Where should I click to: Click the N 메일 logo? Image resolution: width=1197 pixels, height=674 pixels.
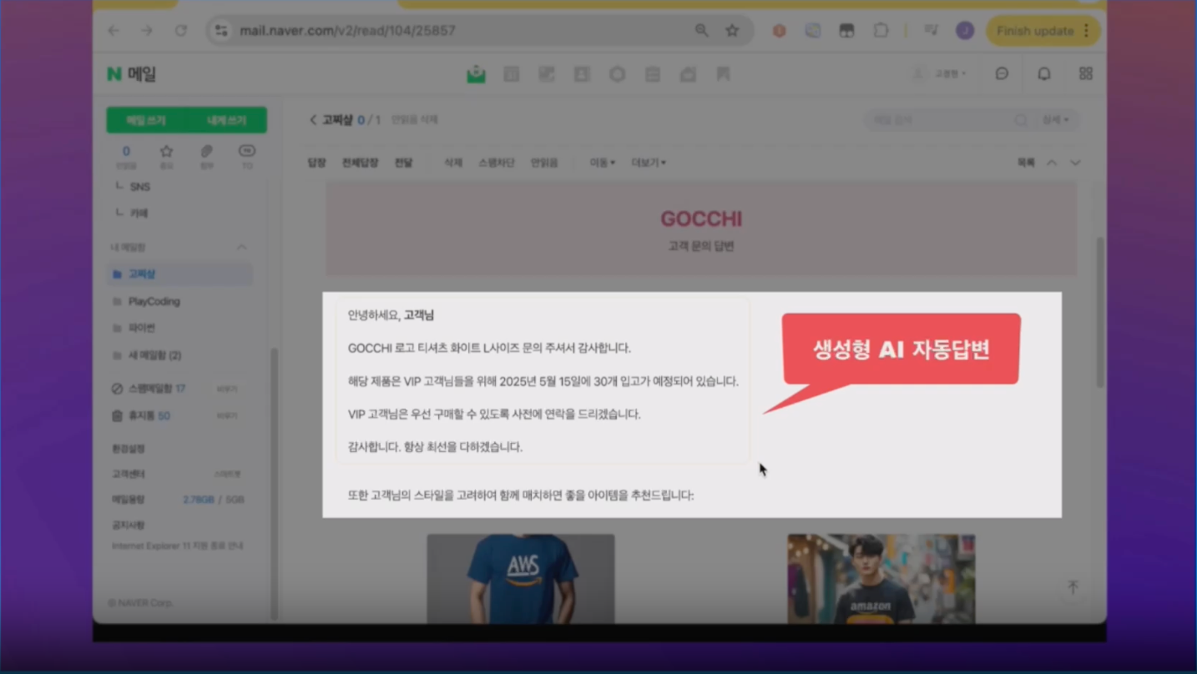coord(132,74)
